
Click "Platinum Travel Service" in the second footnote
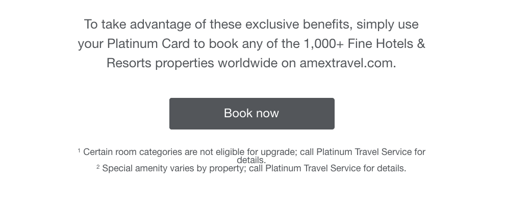click(313, 168)
